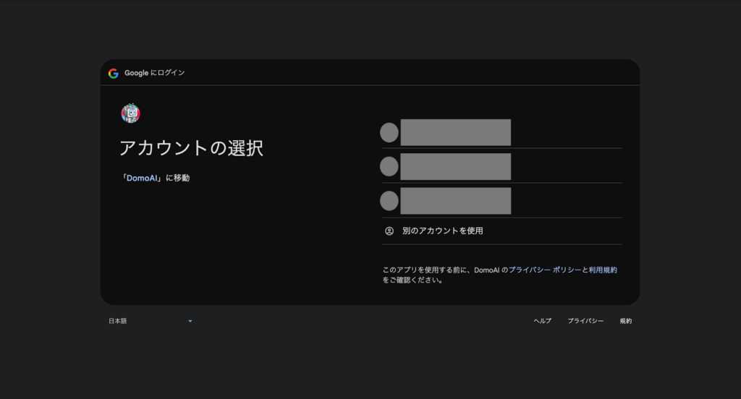Select the first account's redacted name

455,132
